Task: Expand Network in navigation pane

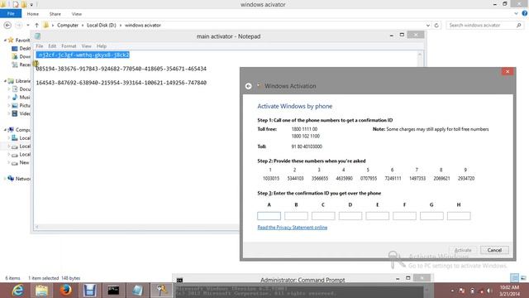Action: (5, 179)
